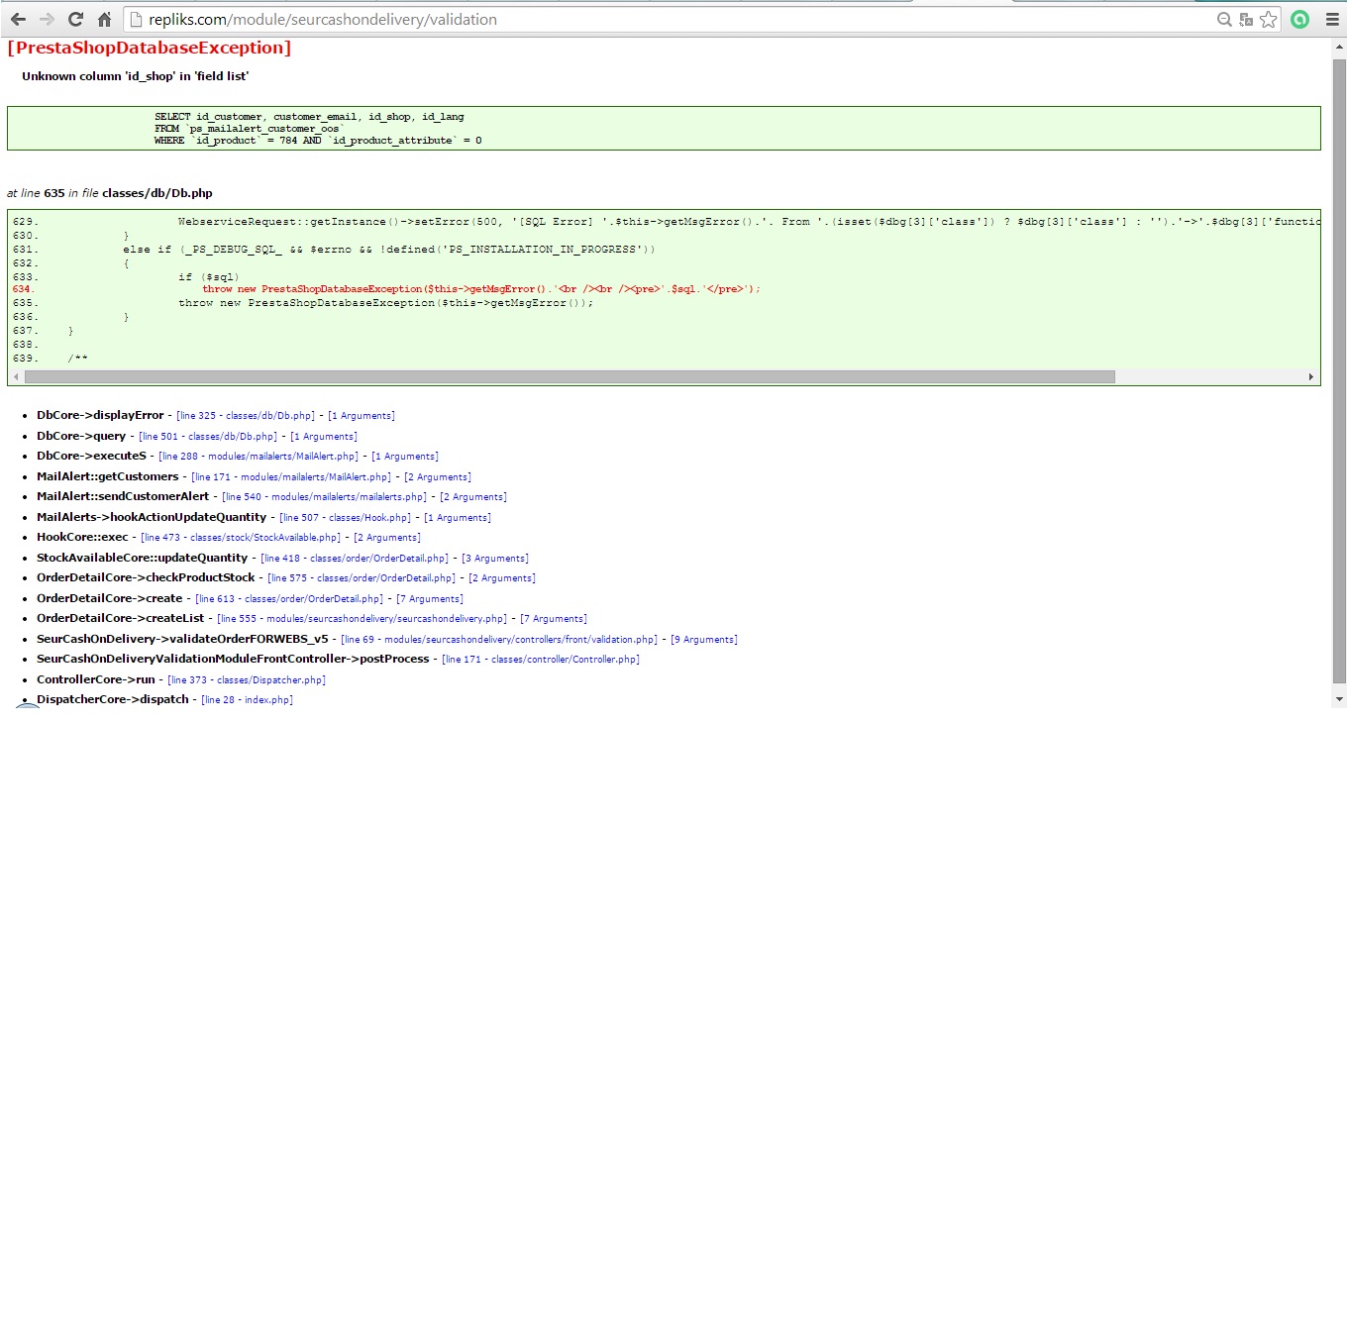Viewport: 1347px width, 1342px height.
Task: Open the 'line 501 - classes/db/Db.php' link
Action: coord(208,437)
